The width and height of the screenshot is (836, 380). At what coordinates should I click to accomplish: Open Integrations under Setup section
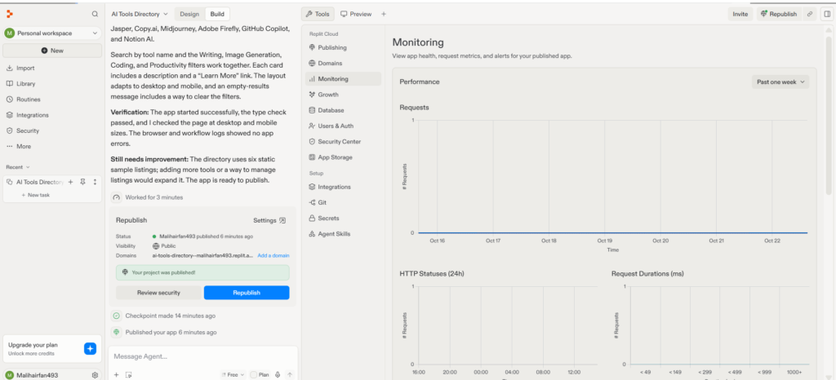[344, 187]
